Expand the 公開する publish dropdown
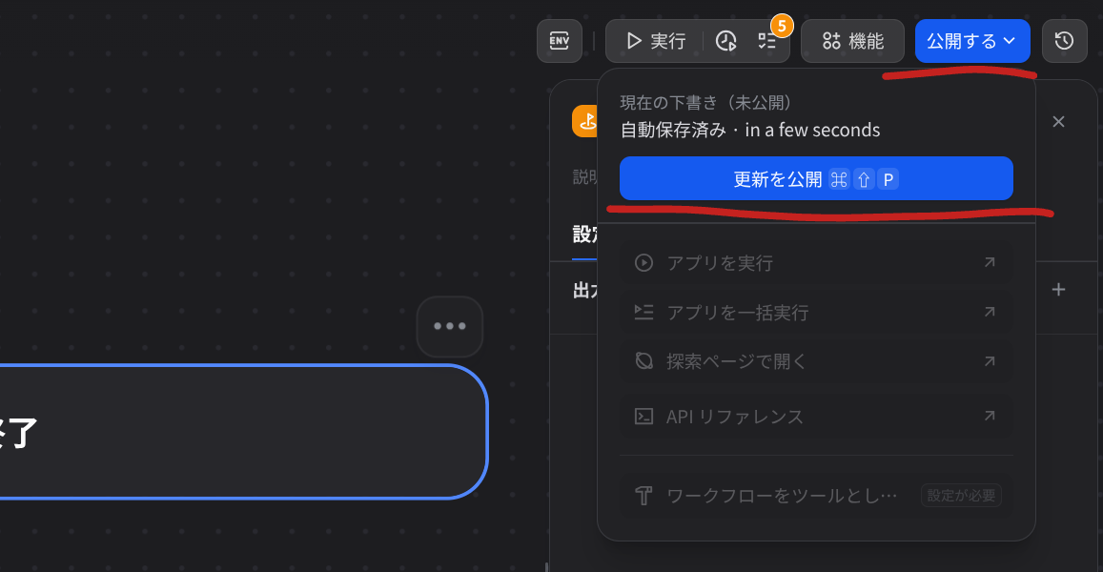 tap(972, 40)
